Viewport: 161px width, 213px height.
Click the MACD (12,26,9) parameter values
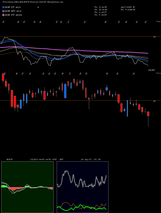pos(44,159)
